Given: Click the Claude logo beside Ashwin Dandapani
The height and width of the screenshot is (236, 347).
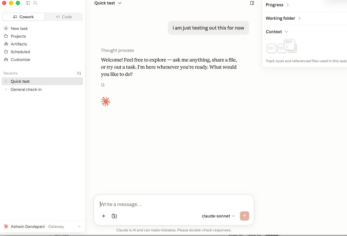Looking at the screenshot, I should pyautogui.click(x=6, y=226).
